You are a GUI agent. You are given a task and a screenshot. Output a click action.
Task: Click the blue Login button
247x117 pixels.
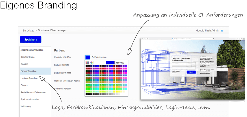click(191, 72)
